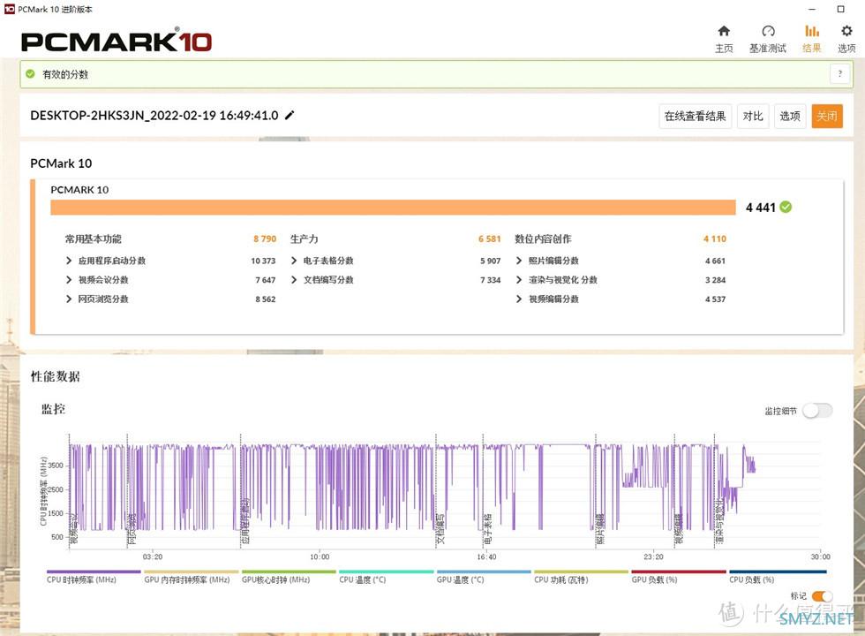Toggle the 标记 markers switch

click(x=822, y=596)
